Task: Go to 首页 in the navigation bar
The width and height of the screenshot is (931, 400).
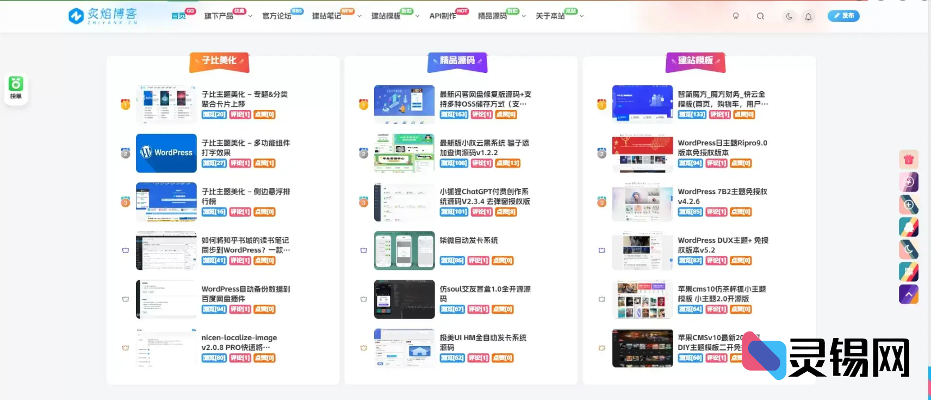Action: pos(178,16)
